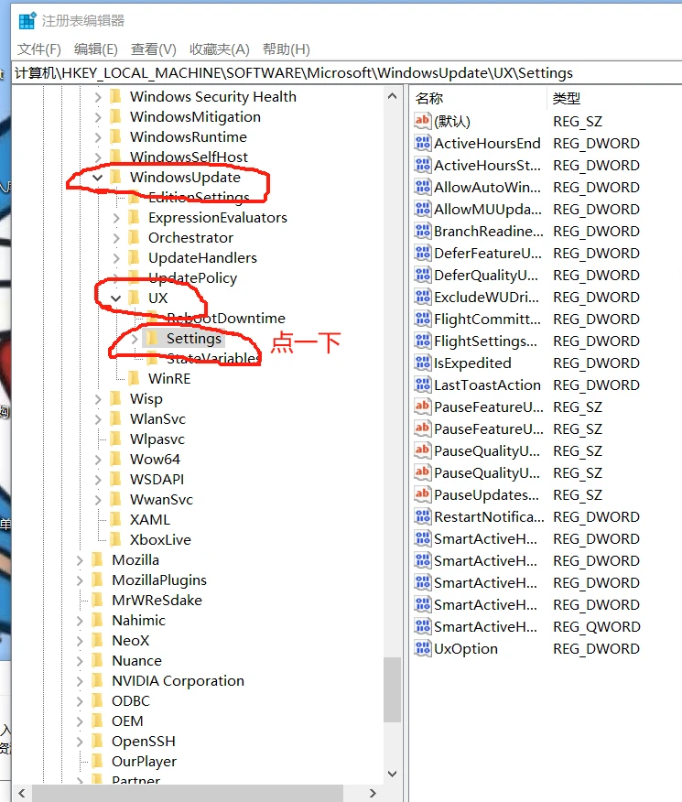
Task: Click the ActiveHoursSt... DWORD icon
Action: point(422,165)
